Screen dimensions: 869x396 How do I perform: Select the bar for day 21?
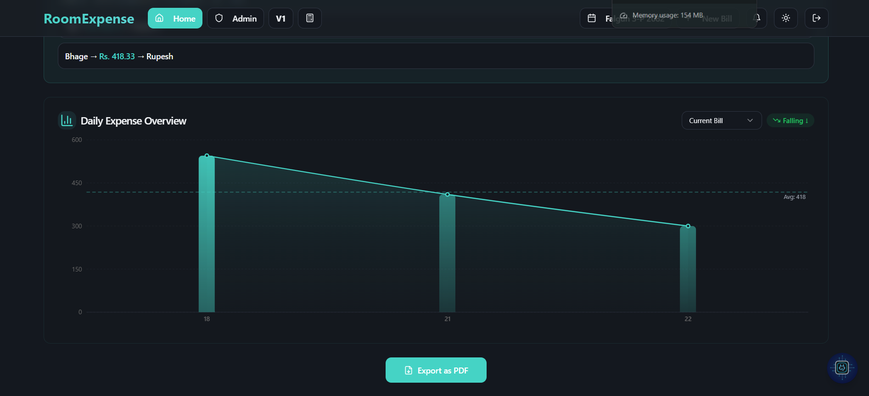(447, 254)
